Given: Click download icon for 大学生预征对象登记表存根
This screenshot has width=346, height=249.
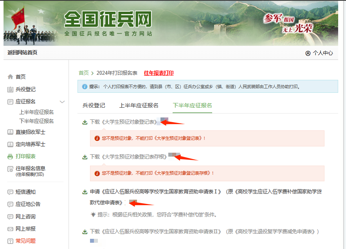Looking at the screenshot, I should point(85,157).
